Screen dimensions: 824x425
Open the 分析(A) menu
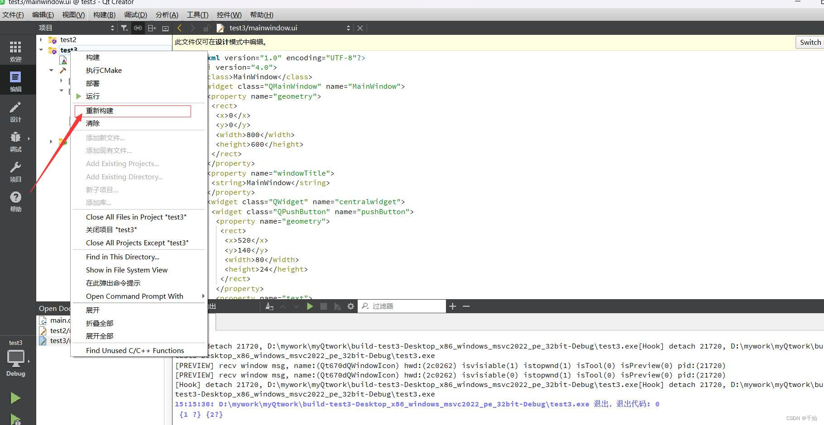coord(167,15)
